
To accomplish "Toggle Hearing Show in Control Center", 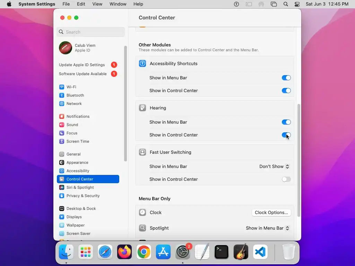I will (x=286, y=135).
